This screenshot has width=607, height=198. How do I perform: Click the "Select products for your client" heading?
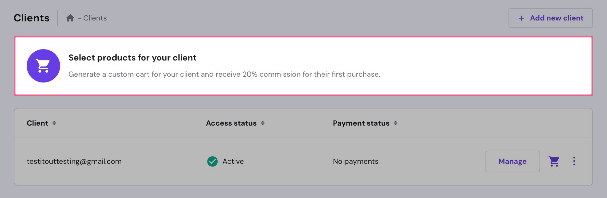tap(132, 58)
